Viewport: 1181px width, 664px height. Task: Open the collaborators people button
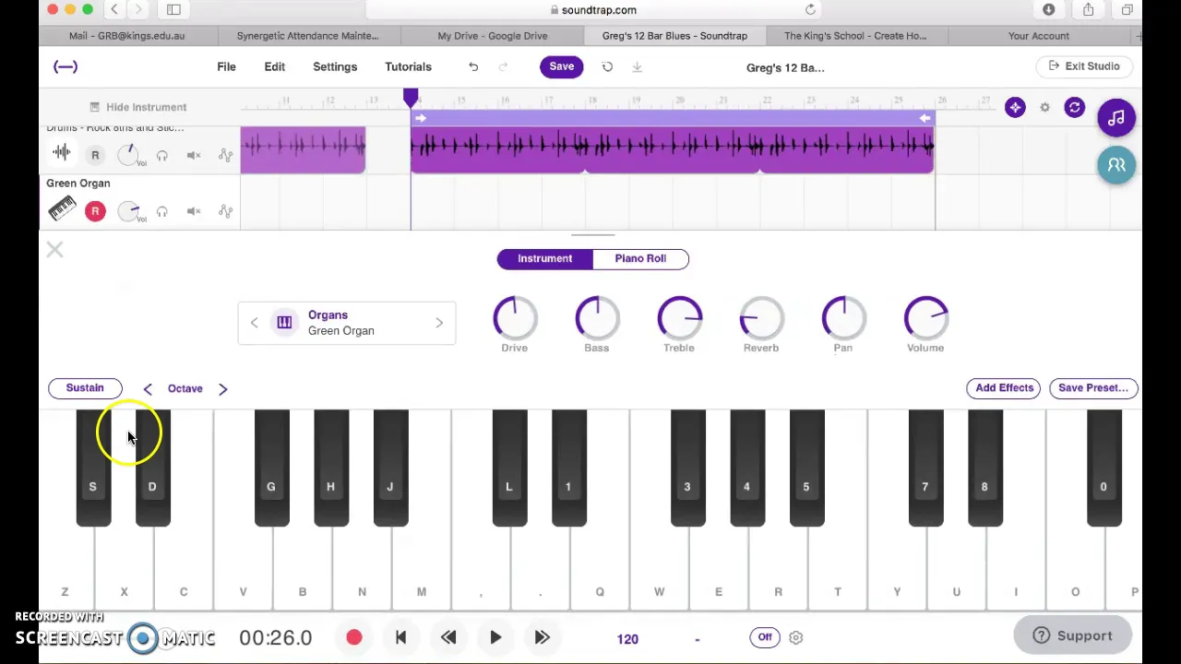tap(1116, 165)
